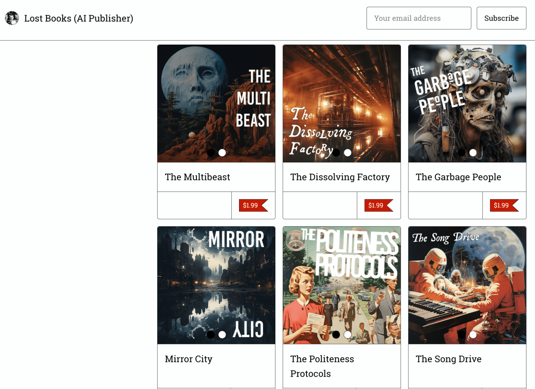
Task: Select black carousel dot on The Multibeast cover
Action: coord(211,153)
